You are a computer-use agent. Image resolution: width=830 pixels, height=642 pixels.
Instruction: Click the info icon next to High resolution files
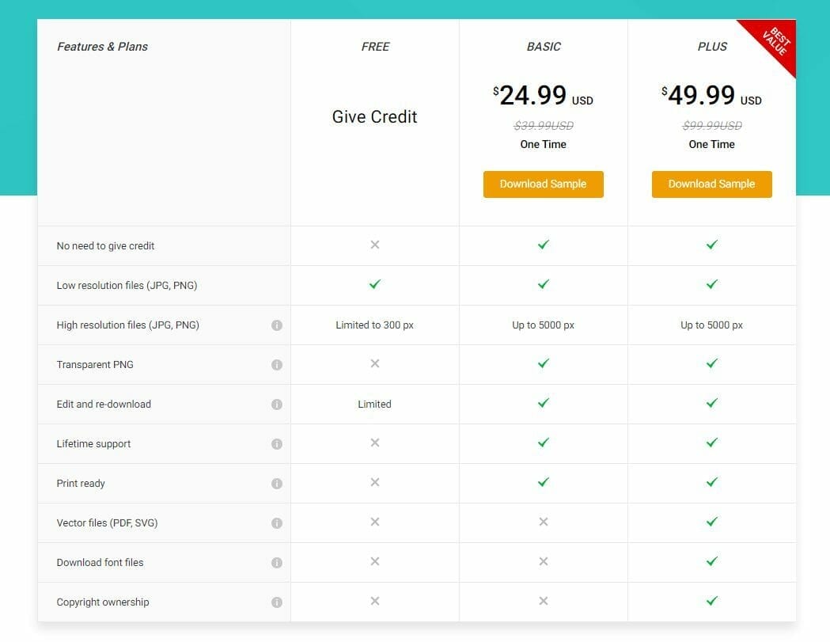(x=278, y=325)
